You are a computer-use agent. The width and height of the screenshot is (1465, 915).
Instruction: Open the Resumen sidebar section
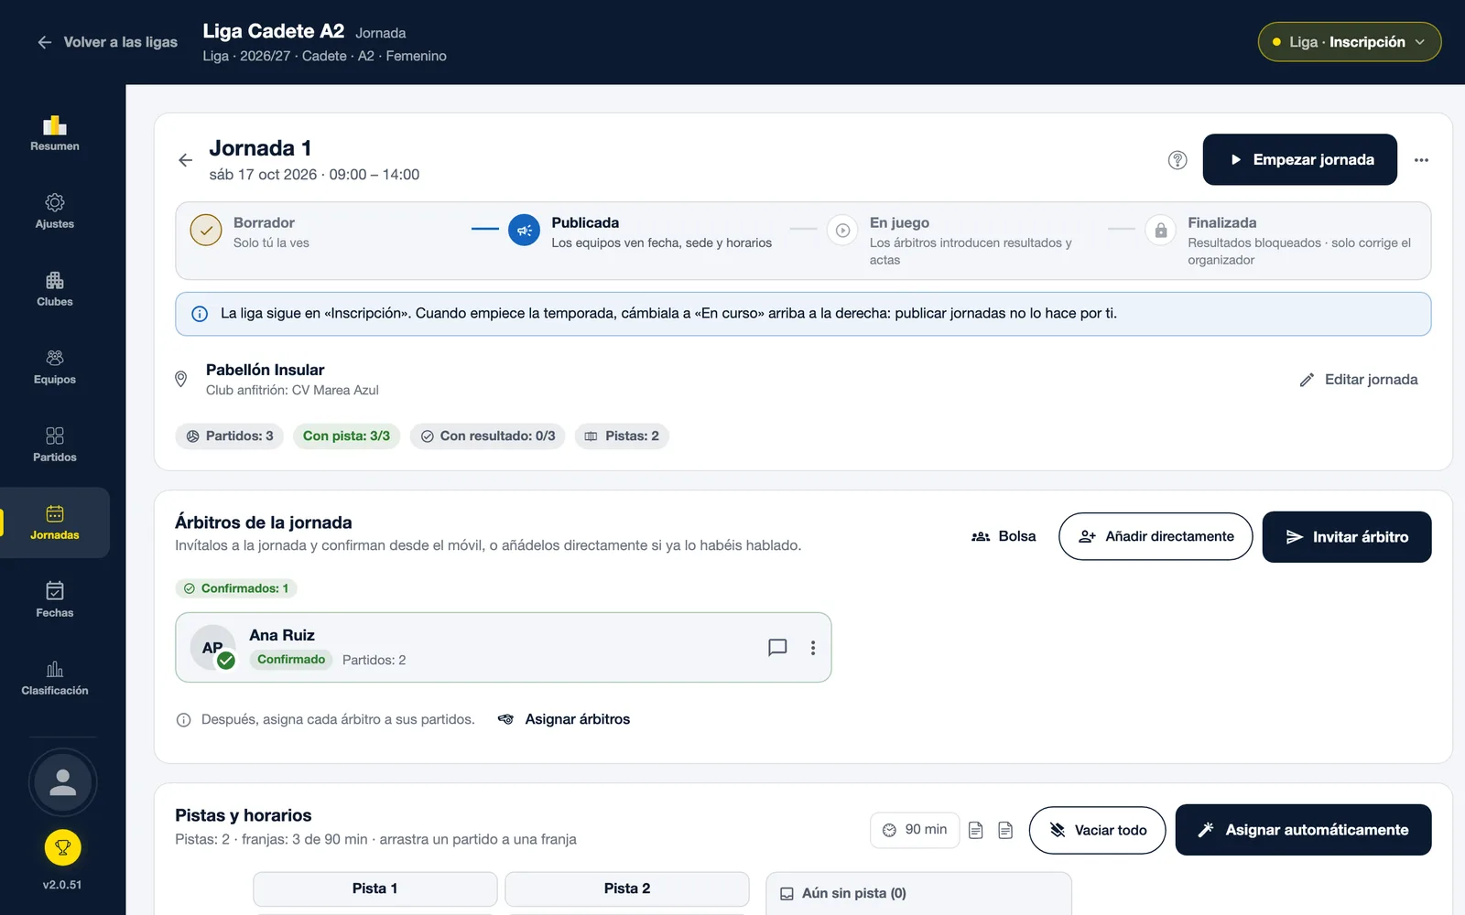(55, 134)
